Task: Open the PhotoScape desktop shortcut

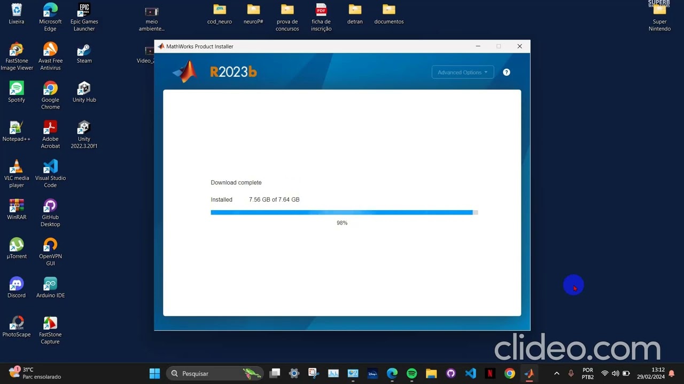Action: tap(17, 326)
